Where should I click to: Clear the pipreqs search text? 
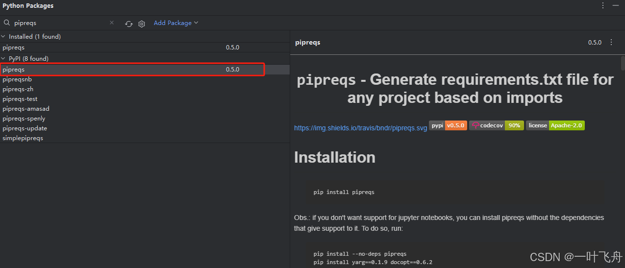(x=112, y=23)
